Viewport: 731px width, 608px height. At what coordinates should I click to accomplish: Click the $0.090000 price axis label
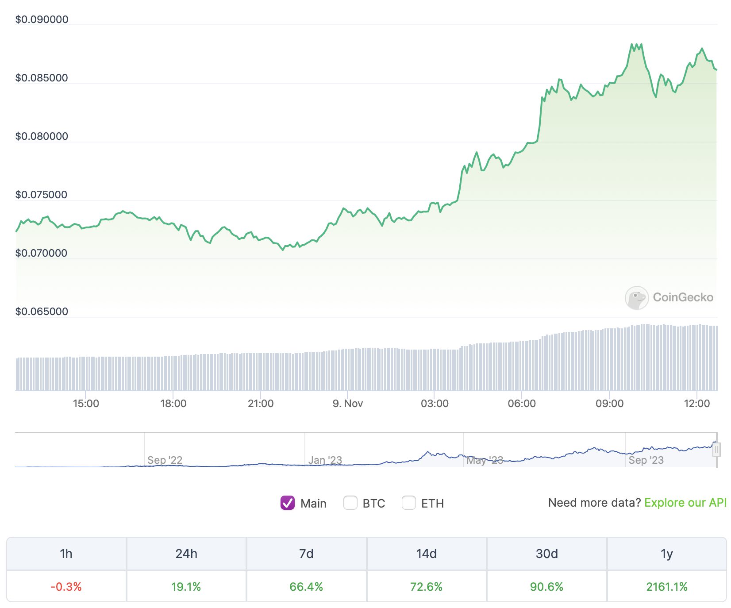pyautogui.click(x=42, y=19)
